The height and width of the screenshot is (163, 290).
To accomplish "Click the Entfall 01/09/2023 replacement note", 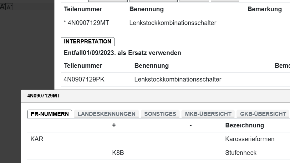I will click(x=122, y=53).
